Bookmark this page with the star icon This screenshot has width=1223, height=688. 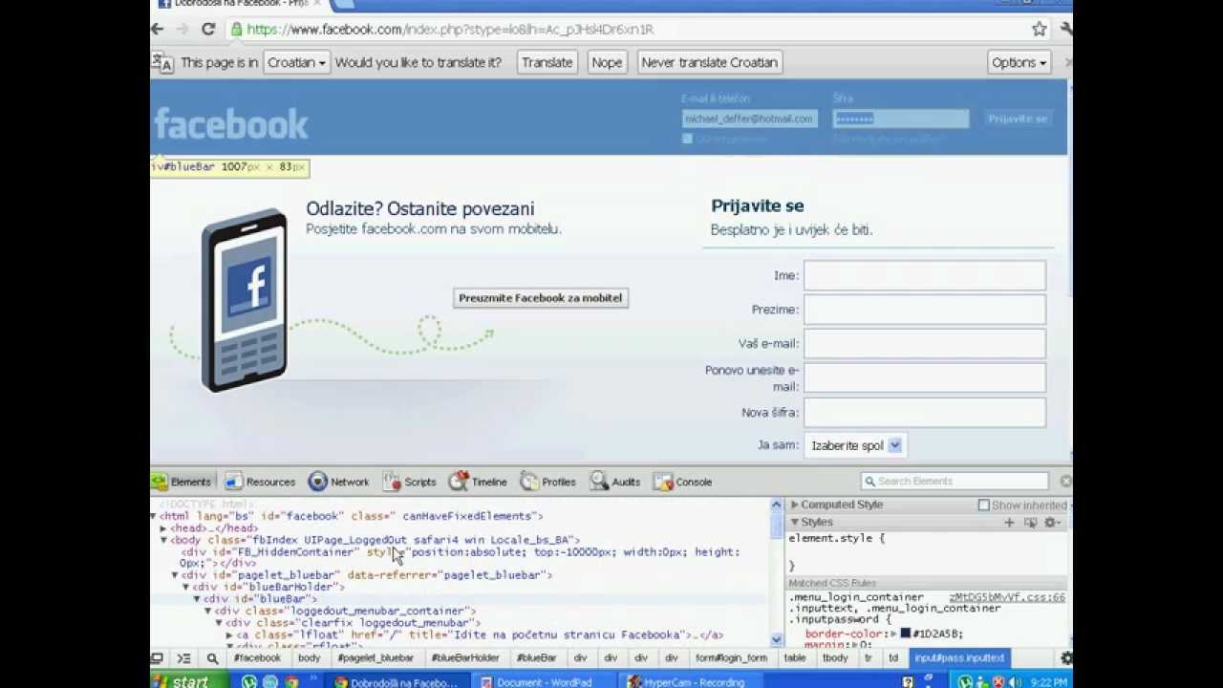click(x=1039, y=30)
